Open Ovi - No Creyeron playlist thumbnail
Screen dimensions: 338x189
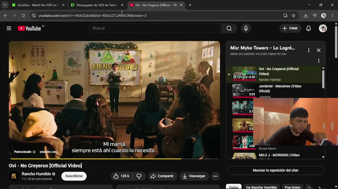244,73
